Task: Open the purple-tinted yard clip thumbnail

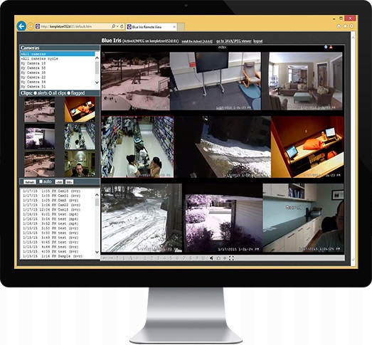Action: coord(40,137)
